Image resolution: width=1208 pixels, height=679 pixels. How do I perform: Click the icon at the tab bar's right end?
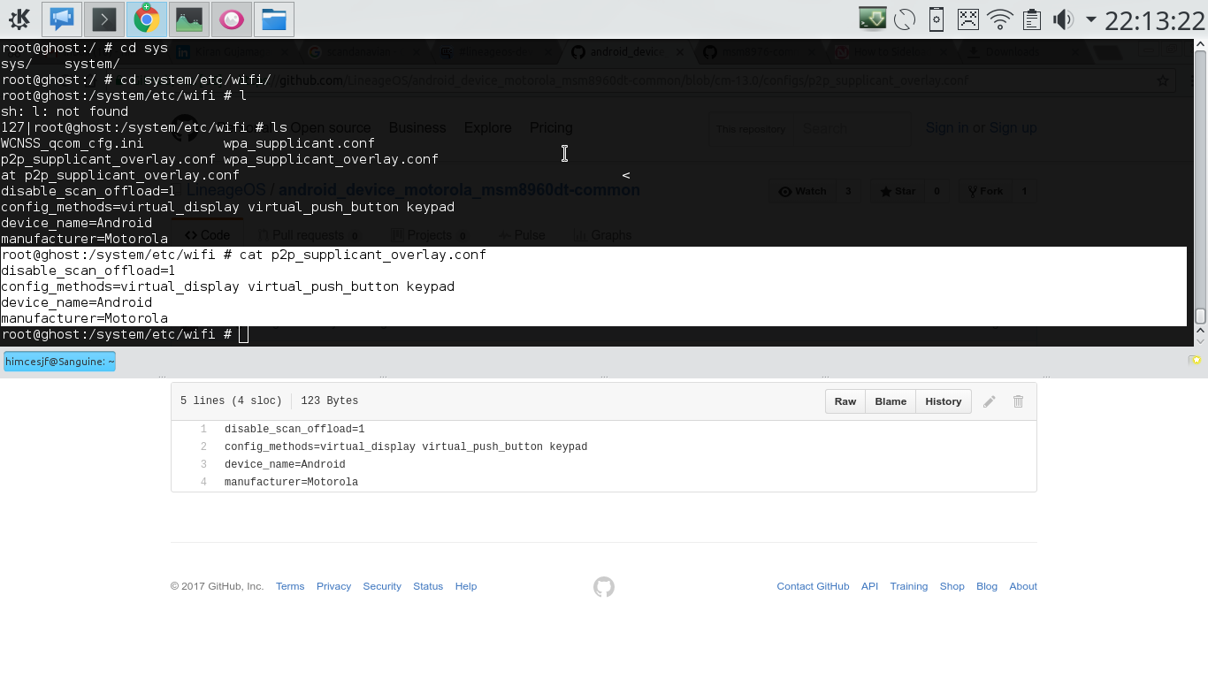[x=1195, y=360]
